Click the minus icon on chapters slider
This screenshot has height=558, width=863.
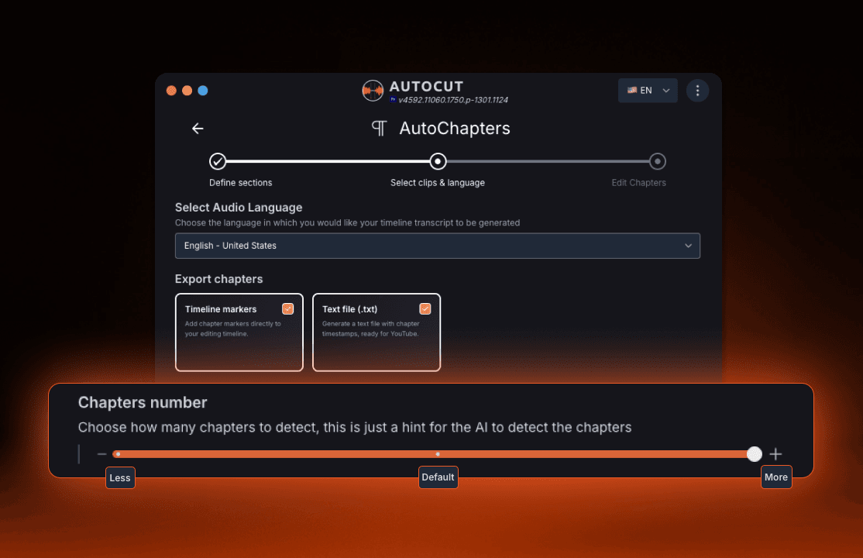click(101, 454)
